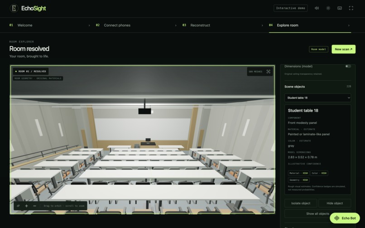This screenshot has height=228, width=365.
Task: Reset the view with the orbit icon
Action: point(18,206)
